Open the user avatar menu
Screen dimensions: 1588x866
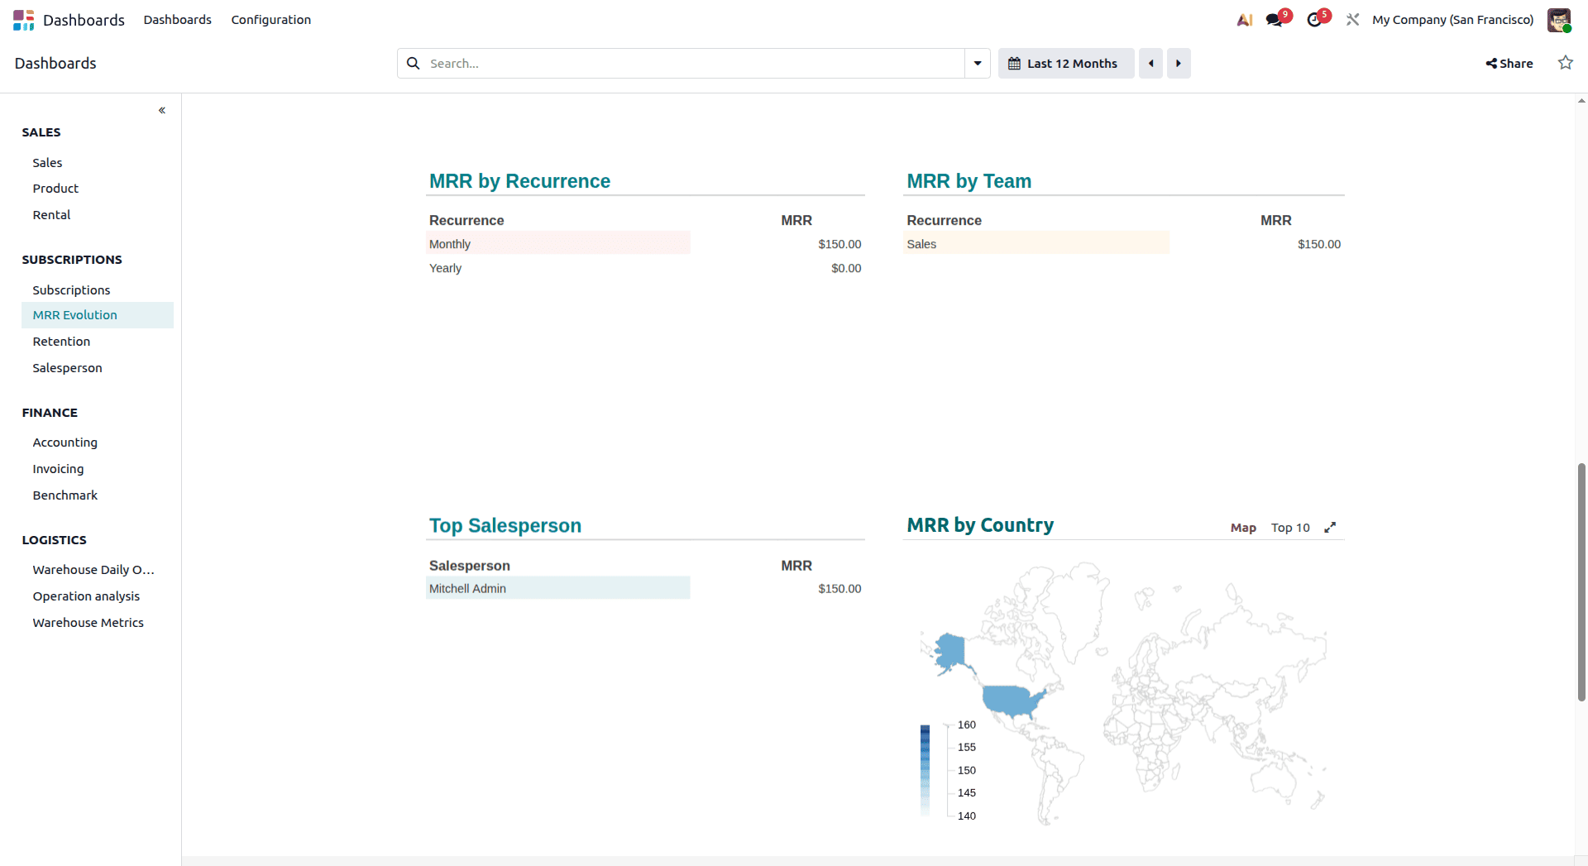pos(1559,20)
